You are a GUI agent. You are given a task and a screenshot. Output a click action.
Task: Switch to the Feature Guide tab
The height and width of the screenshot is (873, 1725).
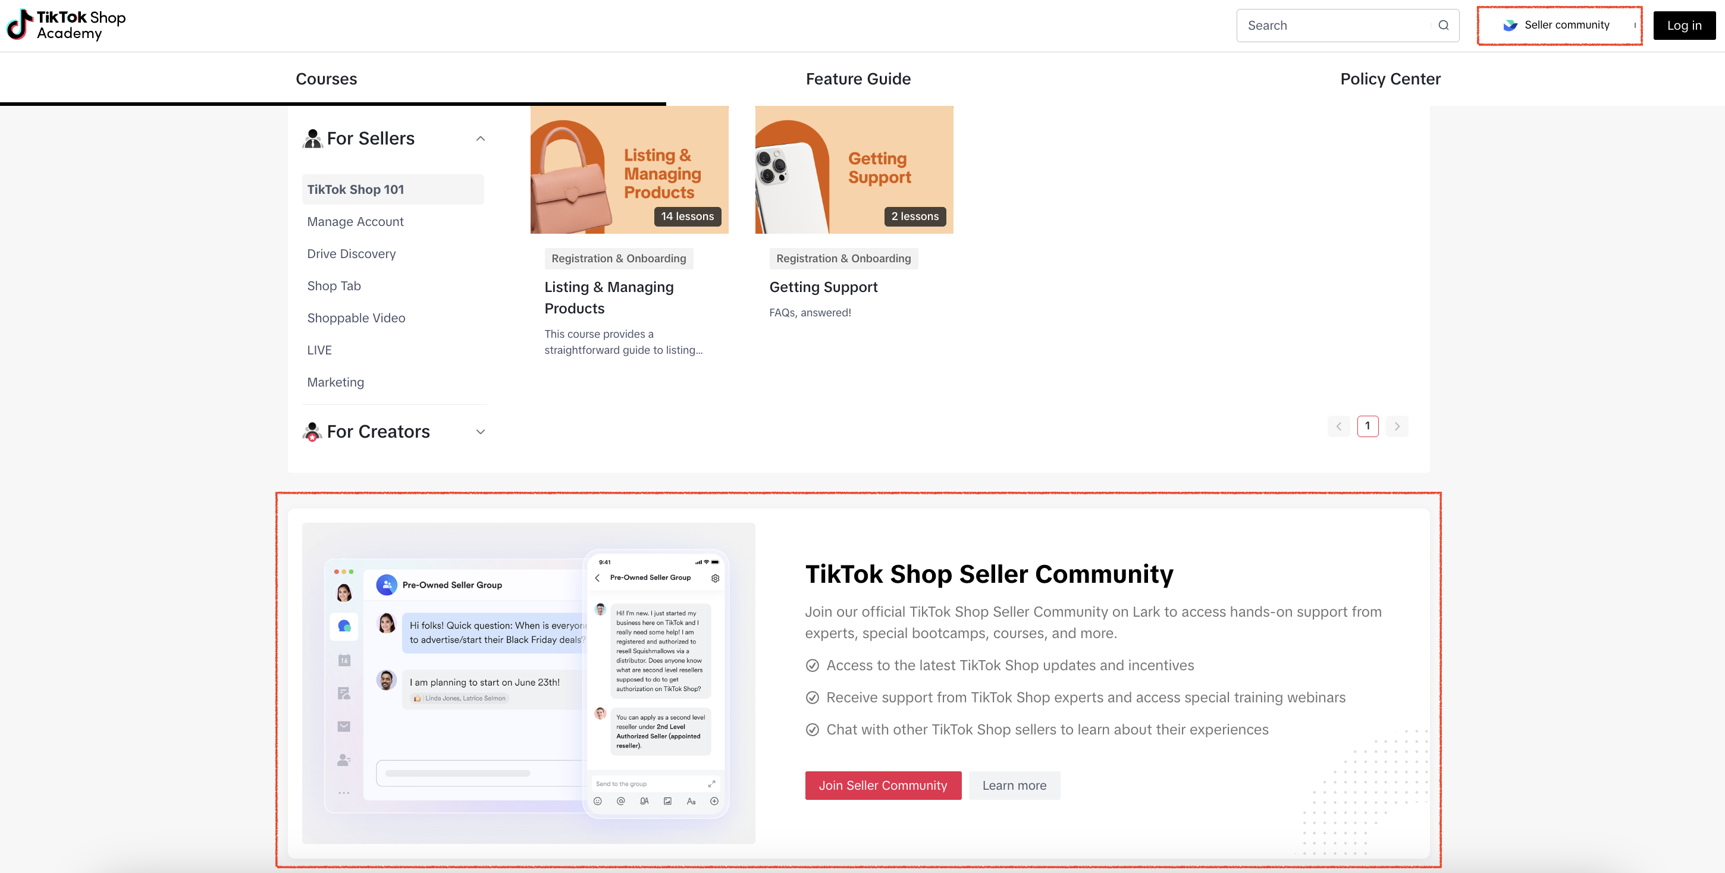(x=858, y=79)
